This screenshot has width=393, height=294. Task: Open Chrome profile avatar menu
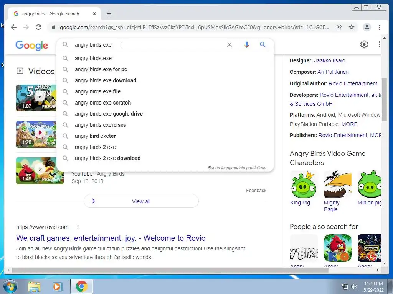click(367, 27)
